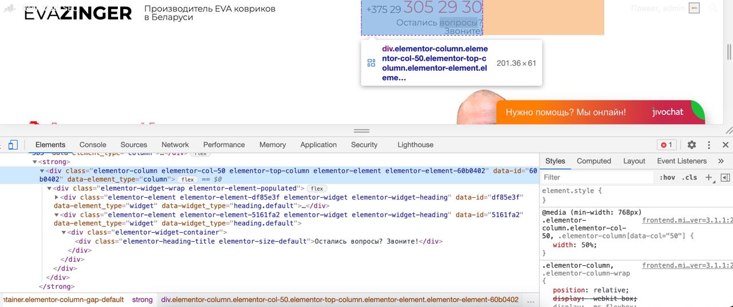This screenshot has width=733, height=307.
Task: Open the Application tab
Action: (318, 145)
